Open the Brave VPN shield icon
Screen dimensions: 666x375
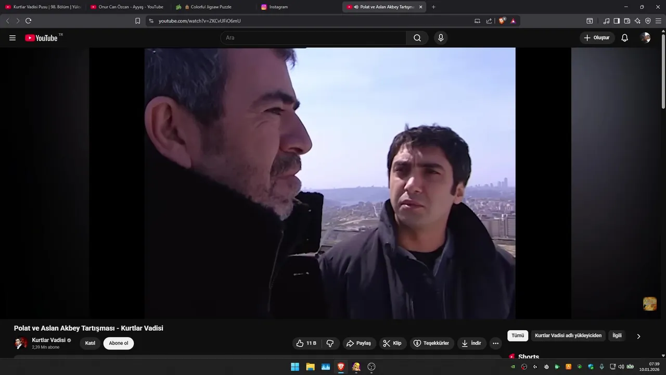[648, 21]
